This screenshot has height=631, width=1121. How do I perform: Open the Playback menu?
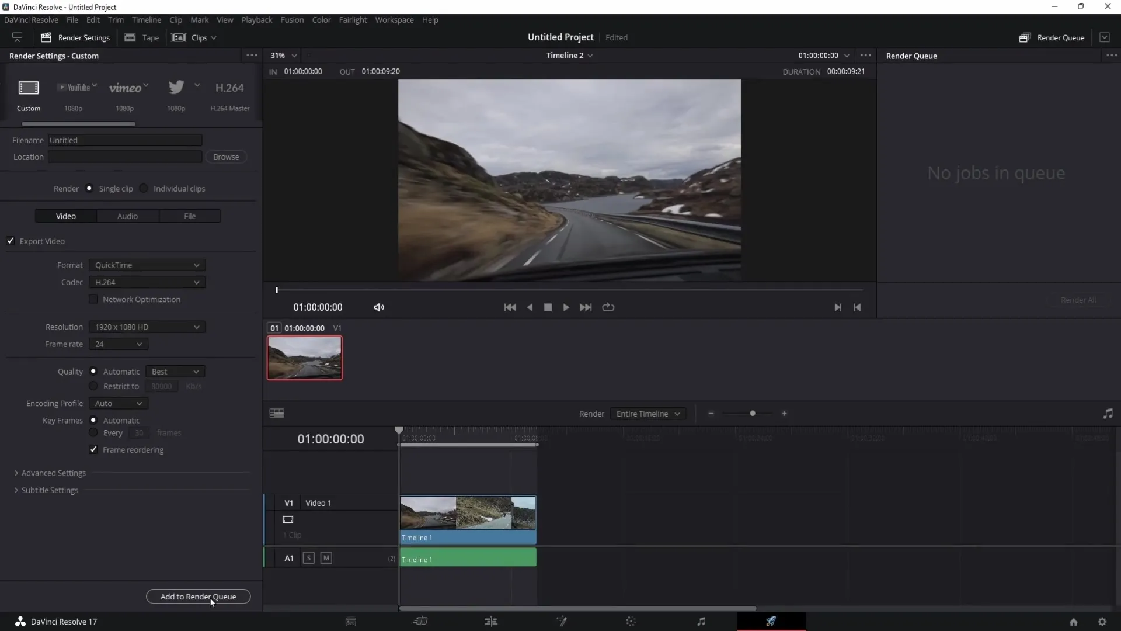(x=257, y=20)
